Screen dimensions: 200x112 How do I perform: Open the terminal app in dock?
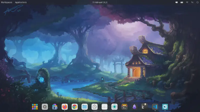coord(124,107)
